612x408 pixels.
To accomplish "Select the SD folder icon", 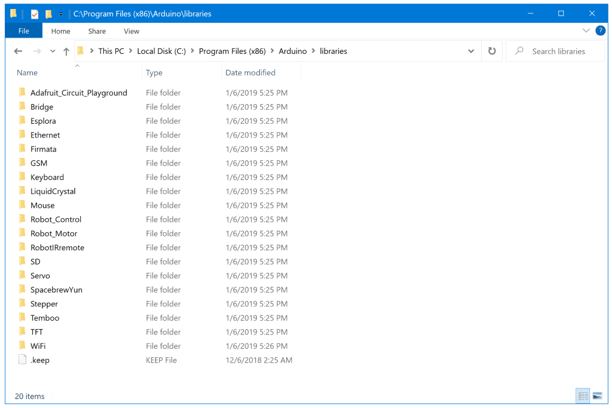I will 22,261.
